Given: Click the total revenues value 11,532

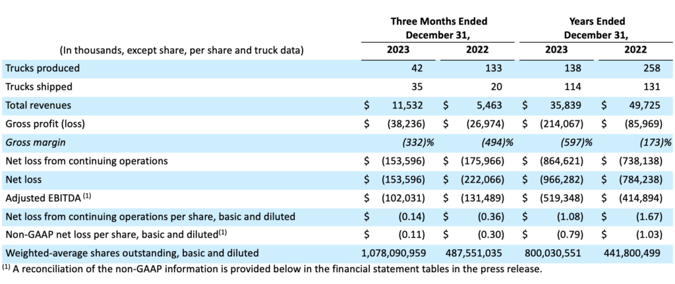Looking at the screenshot, I should coord(411,105).
